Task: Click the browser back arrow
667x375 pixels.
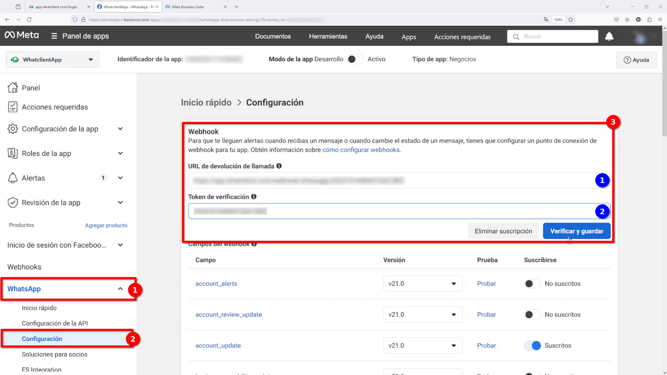Action: [x=7, y=19]
